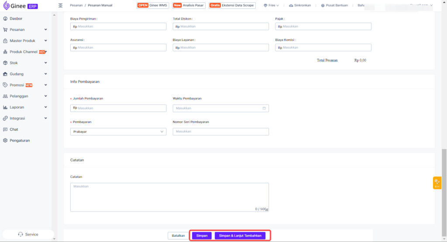This screenshot has width=447, height=242.
Task: Focus the Total Diskon input
Action: point(220,27)
